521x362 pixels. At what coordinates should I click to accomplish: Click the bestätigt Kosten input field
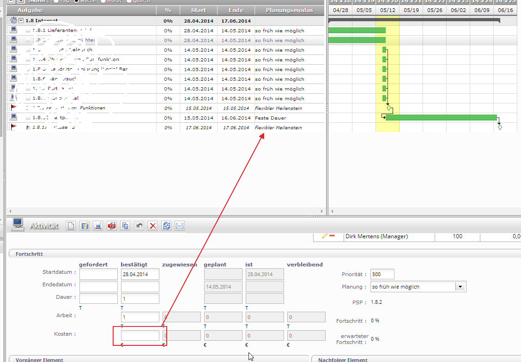[x=140, y=336]
